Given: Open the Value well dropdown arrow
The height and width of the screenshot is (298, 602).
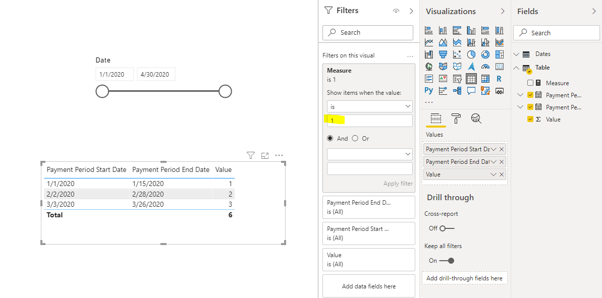Looking at the screenshot, I should (494, 174).
